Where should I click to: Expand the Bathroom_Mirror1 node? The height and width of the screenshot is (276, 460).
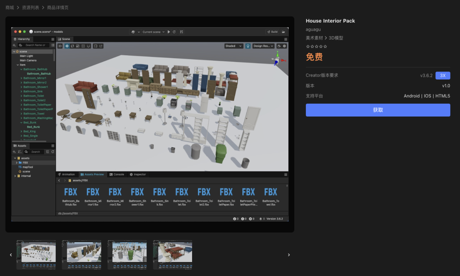click(21, 78)
